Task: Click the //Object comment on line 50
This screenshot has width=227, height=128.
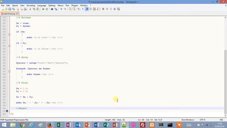Action: (x=21, y=108)
